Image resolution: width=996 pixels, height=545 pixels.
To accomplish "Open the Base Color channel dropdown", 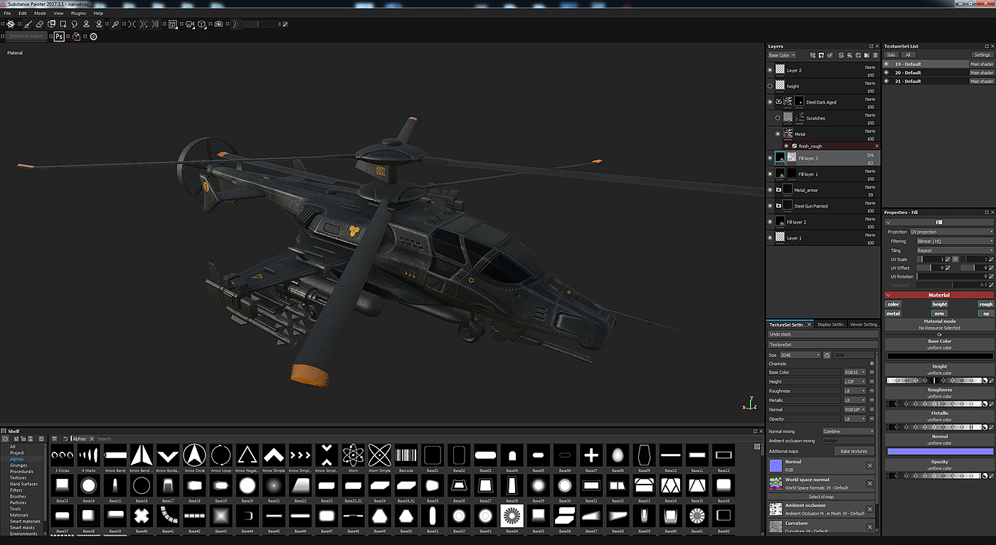I will [782, 55].
